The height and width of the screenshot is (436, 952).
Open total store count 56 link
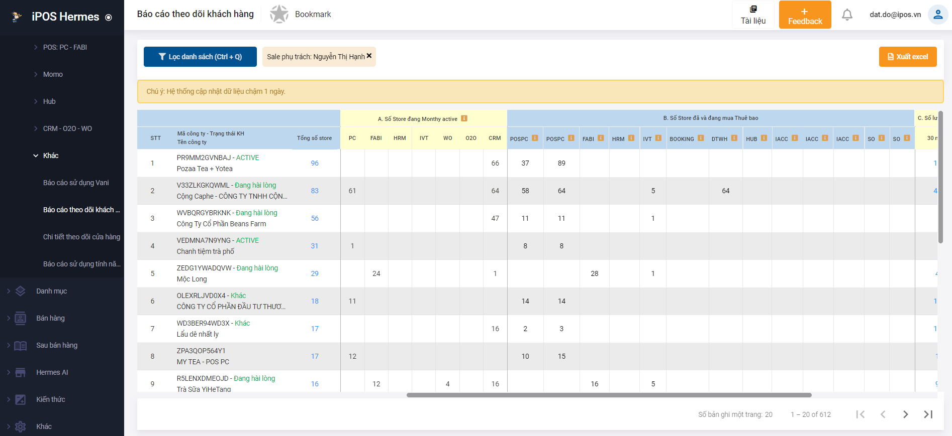pyautogui.click(x=315, y=218)
